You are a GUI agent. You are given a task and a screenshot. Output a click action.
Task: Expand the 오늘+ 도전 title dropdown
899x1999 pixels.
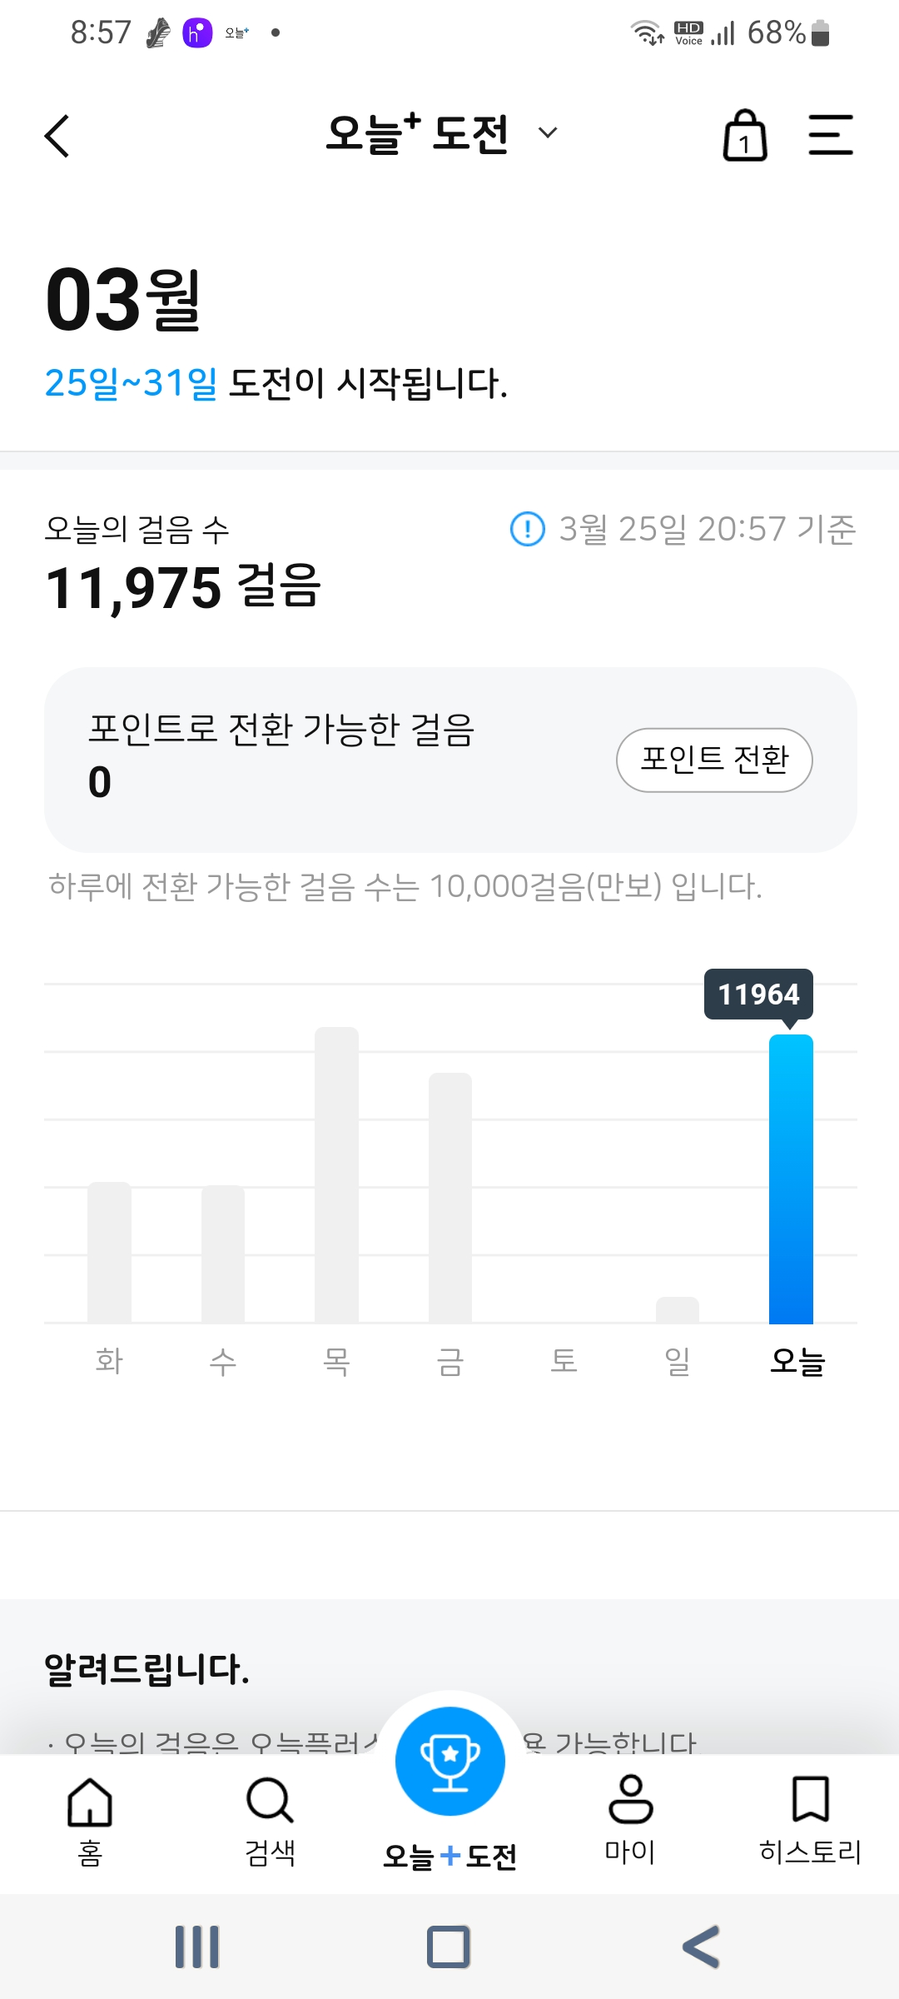click(x=547, y=133)
